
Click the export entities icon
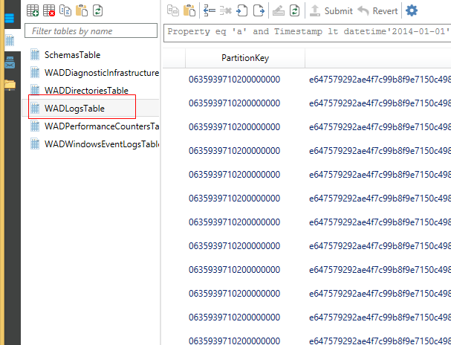point(258,10)
